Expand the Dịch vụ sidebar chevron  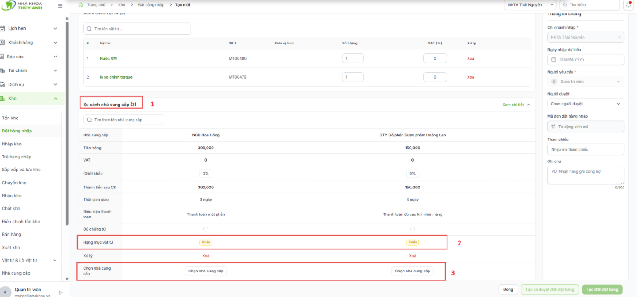coord(55,84)
